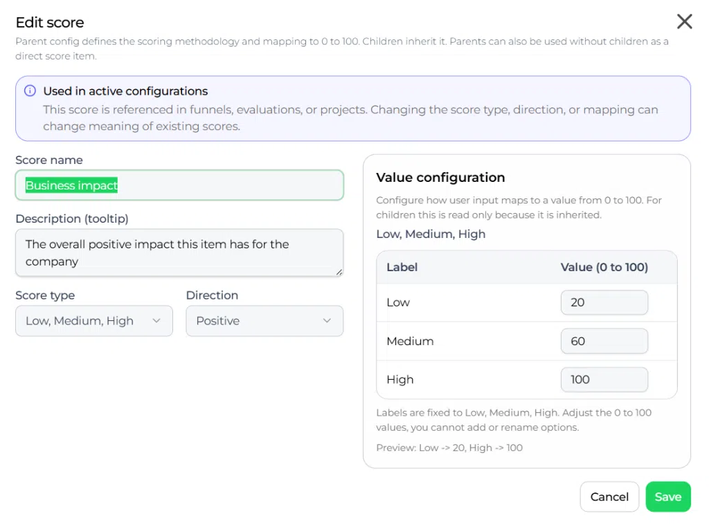
Task: Click the description textarea resize handle
Action: 339,272
